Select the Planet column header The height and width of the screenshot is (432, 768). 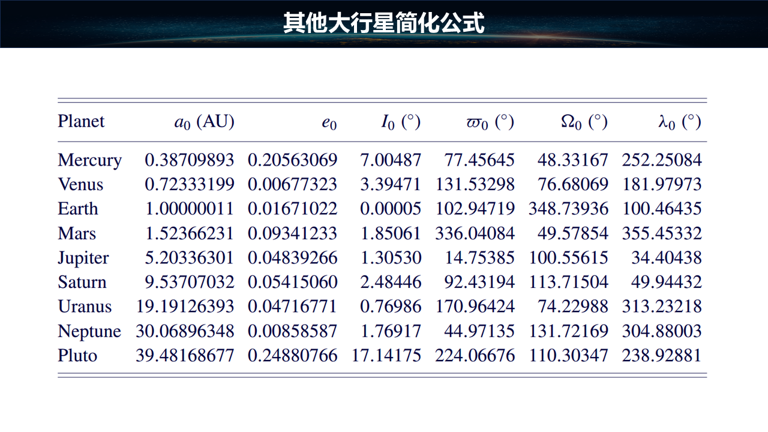pyautogui.click(x=81, y=121)
